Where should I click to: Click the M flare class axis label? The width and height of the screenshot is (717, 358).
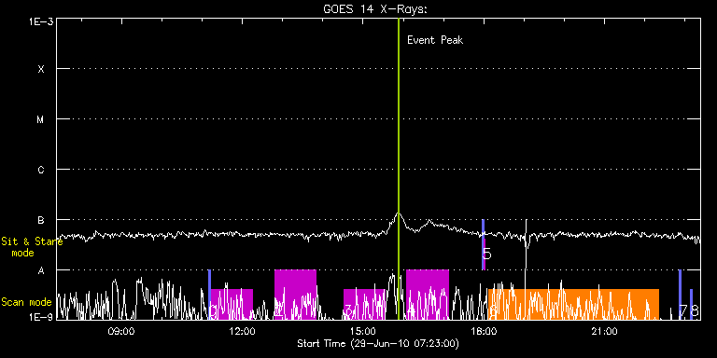click(x=41, y=119)
